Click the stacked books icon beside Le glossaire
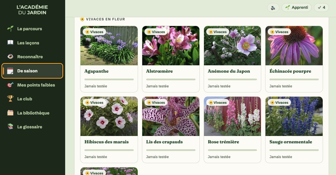336x175 pixels. click(10, 127)
